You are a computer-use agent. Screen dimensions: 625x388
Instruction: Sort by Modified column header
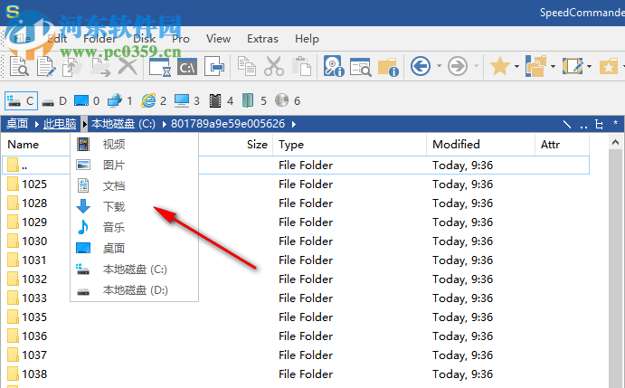(480, 145)
